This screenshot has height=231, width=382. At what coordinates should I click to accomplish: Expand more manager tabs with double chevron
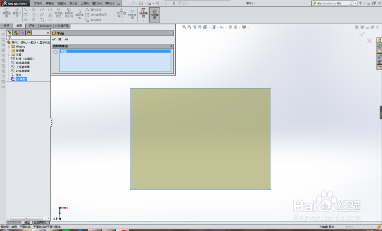click(x=48, y=33)
